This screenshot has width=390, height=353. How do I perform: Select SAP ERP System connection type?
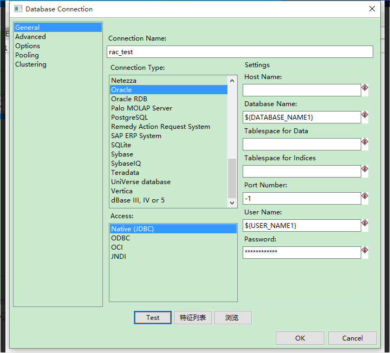click(x=168, y=136)
